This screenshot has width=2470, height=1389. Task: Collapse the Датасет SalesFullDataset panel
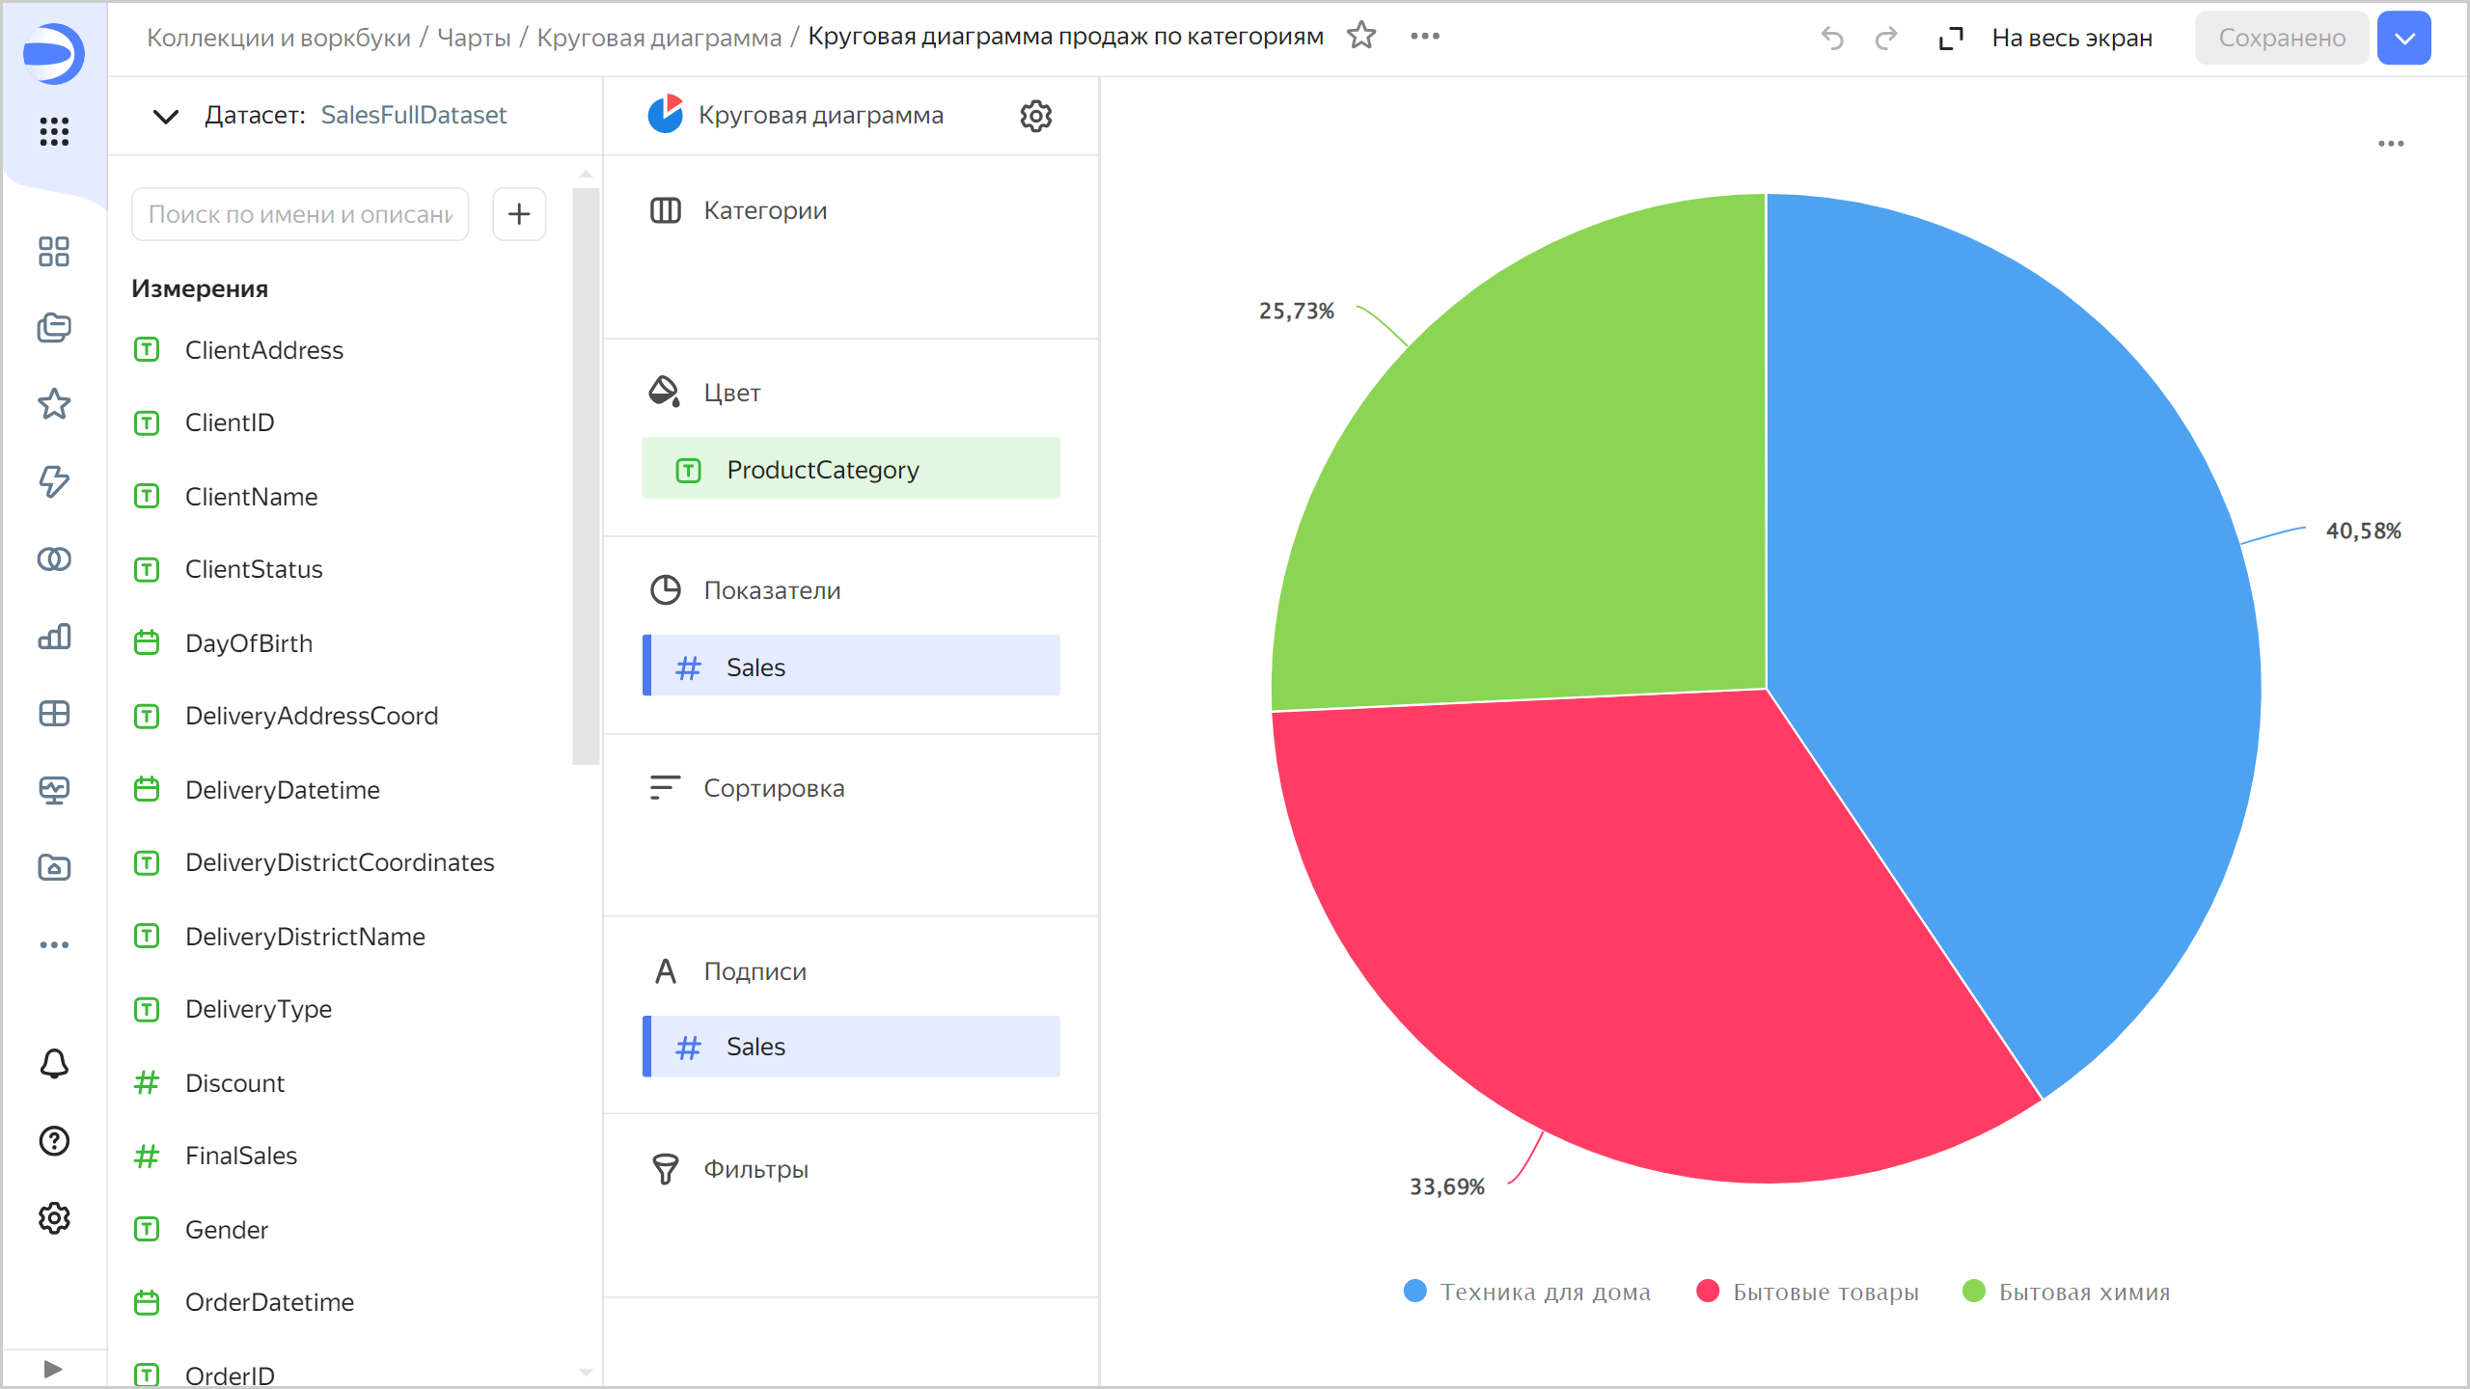(164, 116)
